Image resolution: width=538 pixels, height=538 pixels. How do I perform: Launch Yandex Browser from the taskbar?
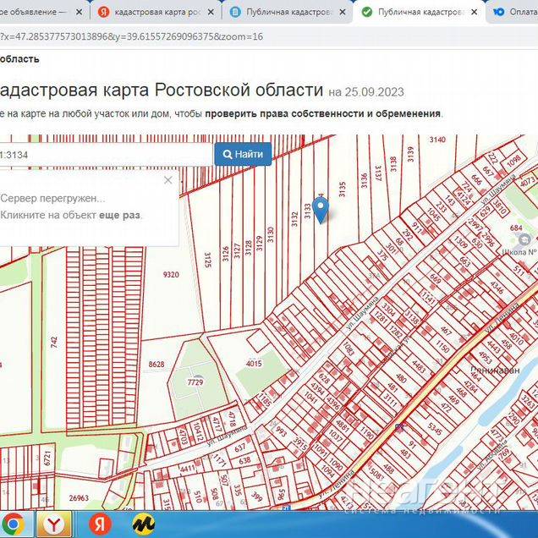point(57,525)
